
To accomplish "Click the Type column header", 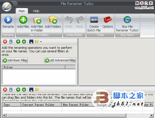I will [x=12, y=105].
